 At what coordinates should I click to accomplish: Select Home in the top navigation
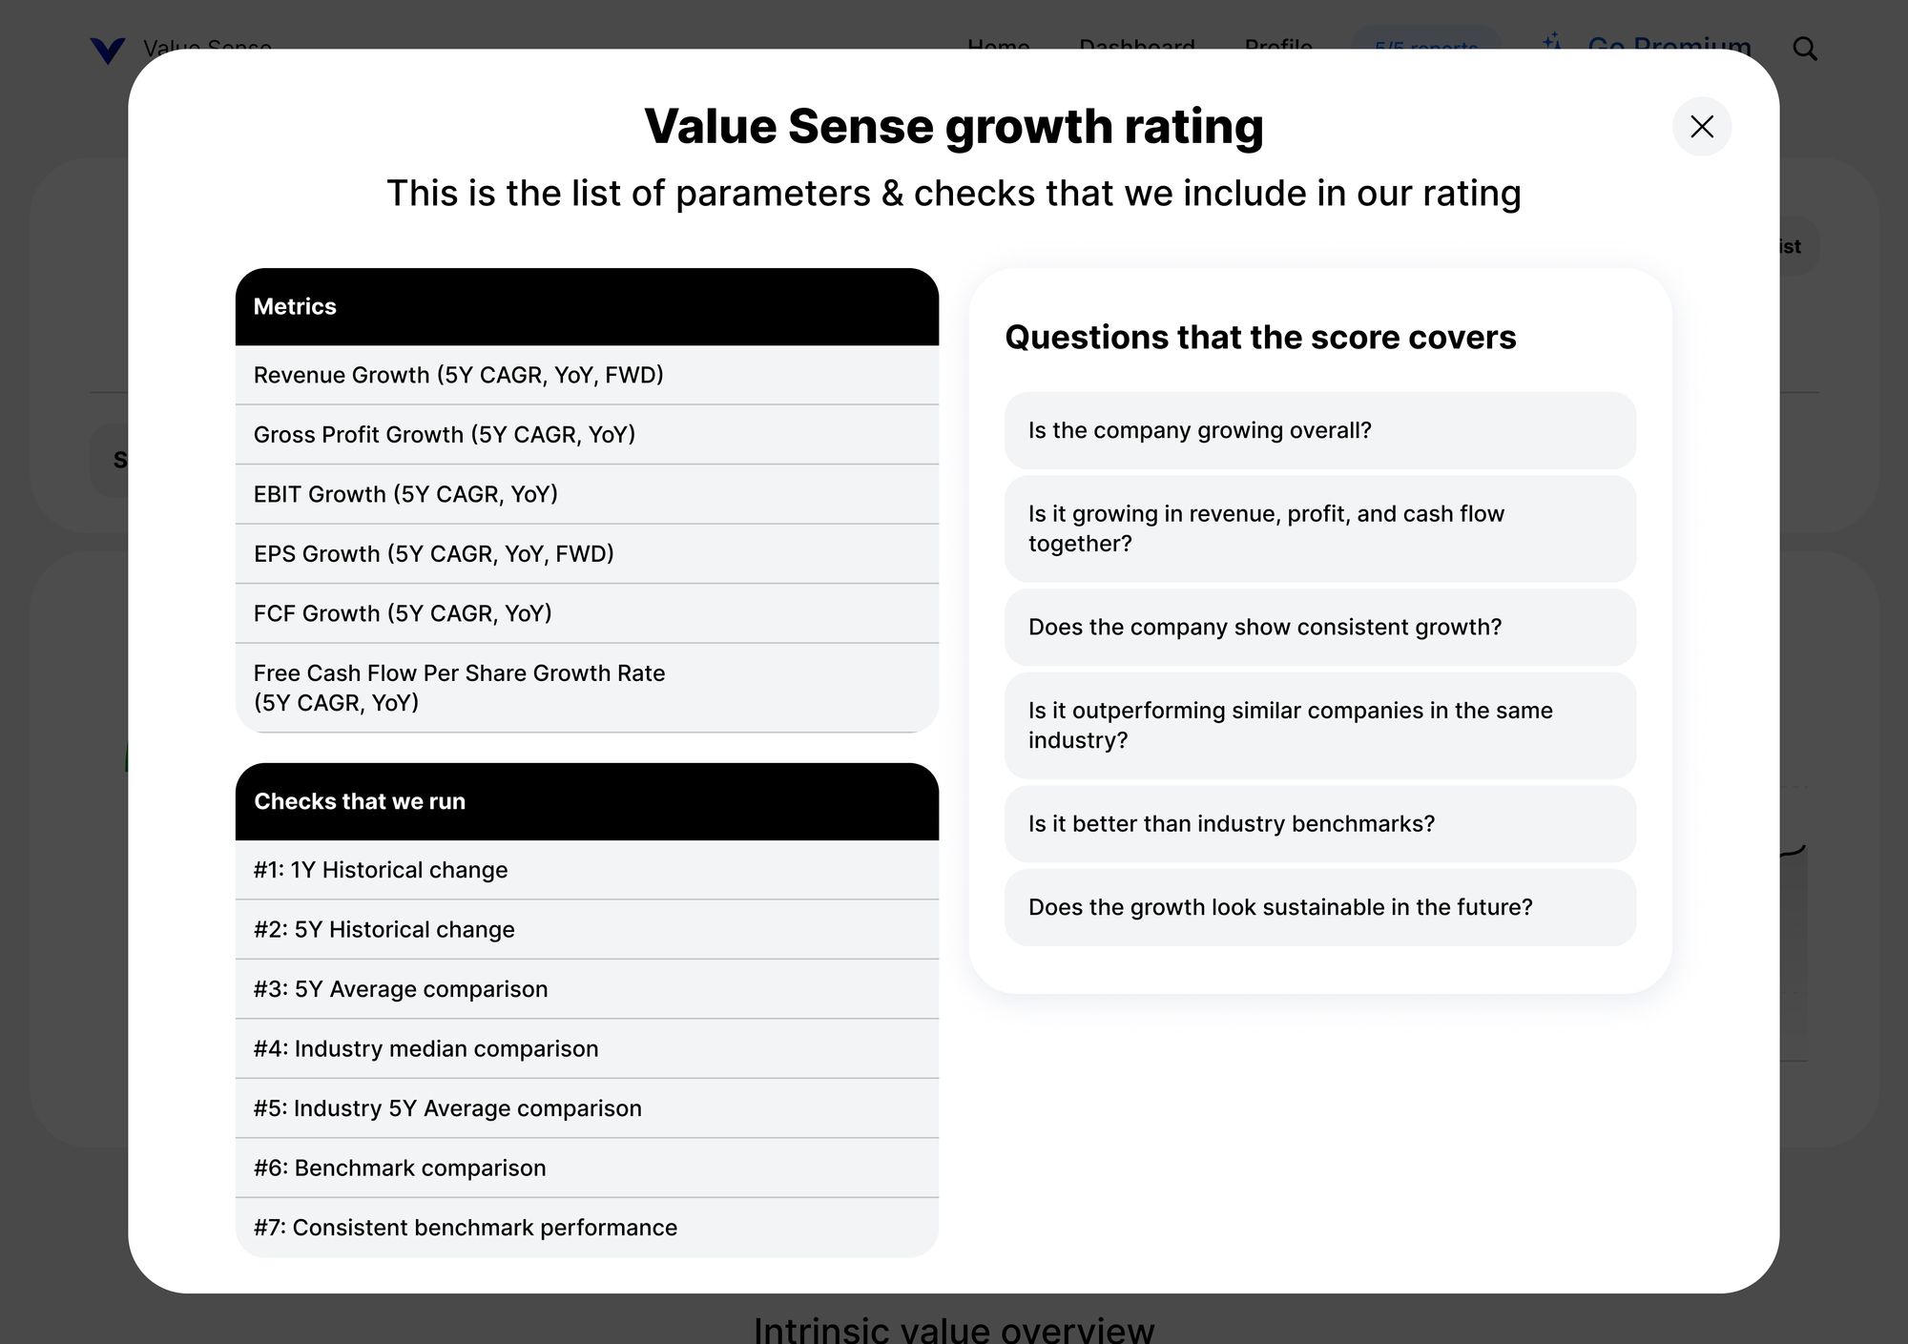tap(998, 48)
